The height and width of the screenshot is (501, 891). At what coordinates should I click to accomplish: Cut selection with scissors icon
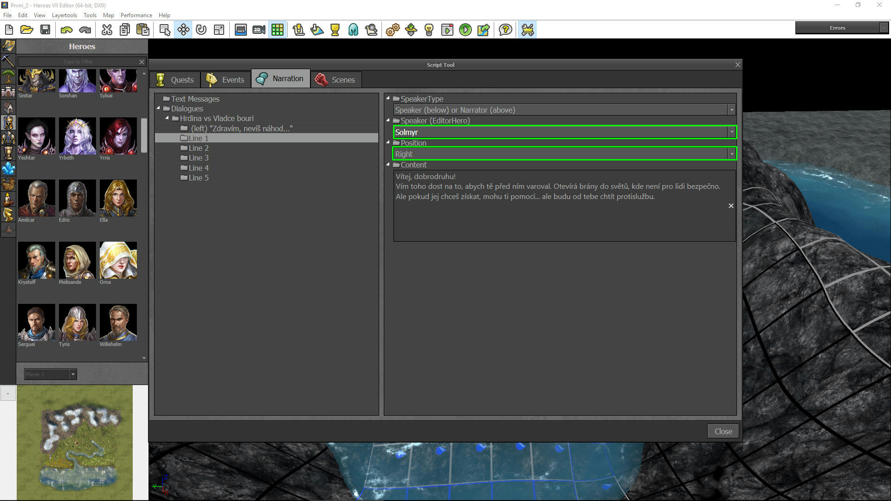pos(107,30)
